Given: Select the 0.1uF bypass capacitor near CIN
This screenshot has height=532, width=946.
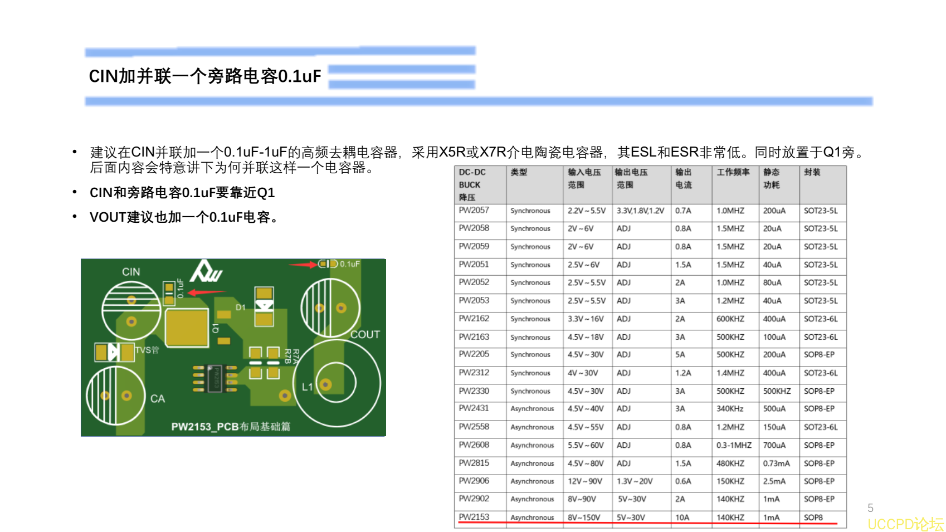Looking at the screenshot, I should pyautogui.click(x=168, y=294).
